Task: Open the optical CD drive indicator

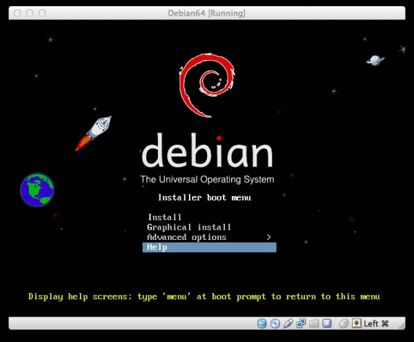Action: 275,323
